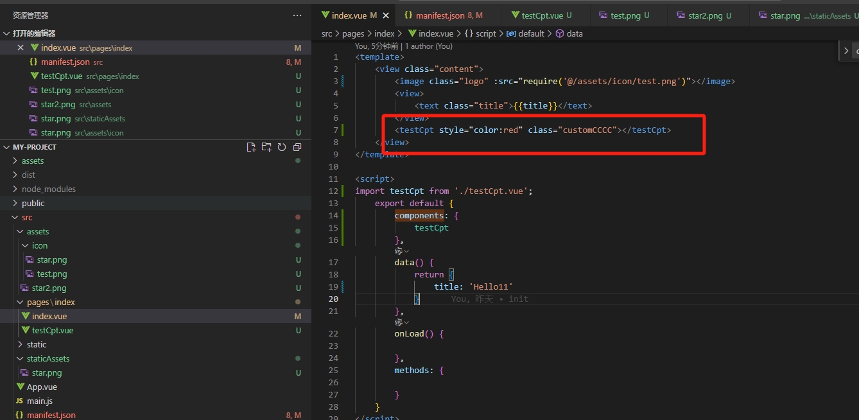Switch to the star.png staticAssets tab
The image size is (859, 420).
tap(804, 15)
